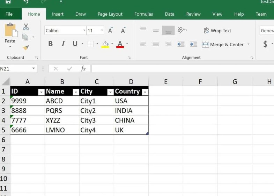Select the cell containing INDIA
Viewport: 274px width, 196px height.
point(131,110)
